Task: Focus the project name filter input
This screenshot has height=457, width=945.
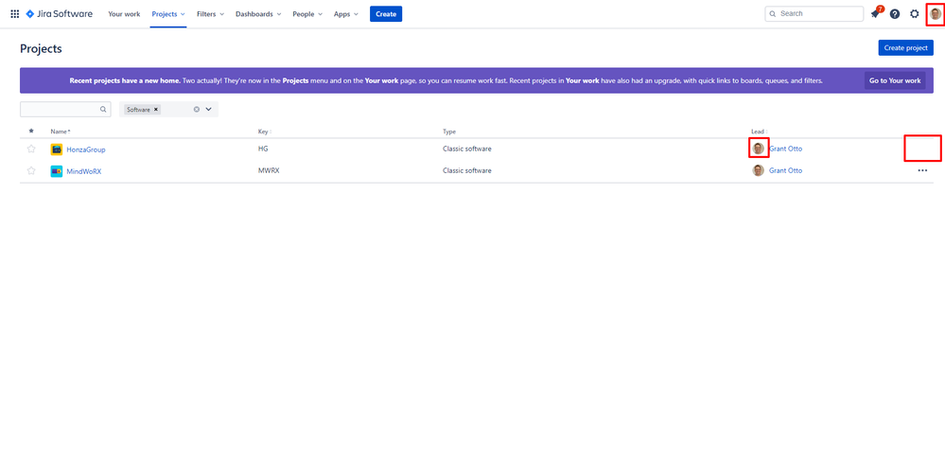Action: click(65, 109)
